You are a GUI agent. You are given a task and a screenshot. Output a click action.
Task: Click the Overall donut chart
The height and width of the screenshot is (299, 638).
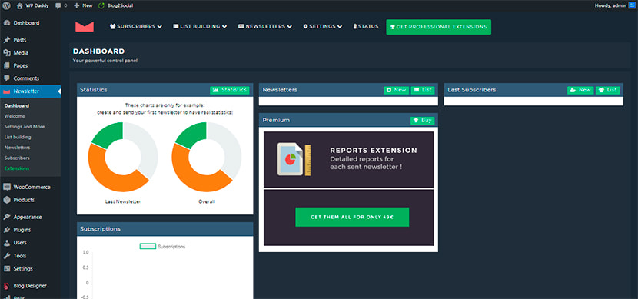pos(207,157)
